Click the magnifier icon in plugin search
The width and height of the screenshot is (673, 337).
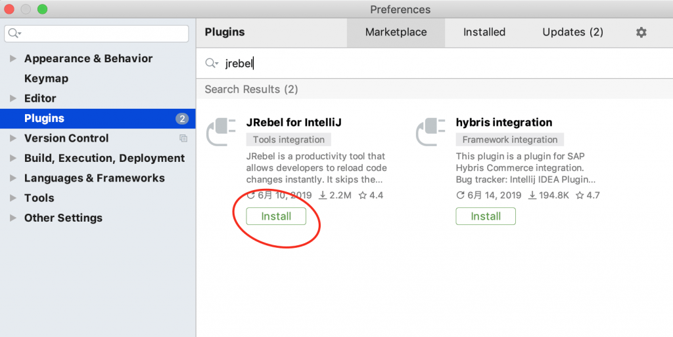tap(211, 64)
